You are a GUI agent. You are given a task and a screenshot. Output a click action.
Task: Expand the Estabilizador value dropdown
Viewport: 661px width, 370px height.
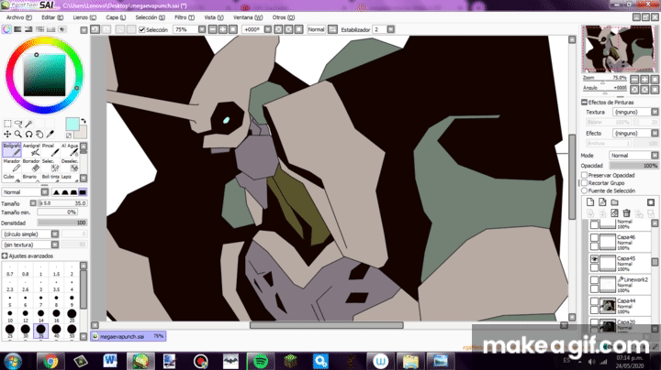379,29
